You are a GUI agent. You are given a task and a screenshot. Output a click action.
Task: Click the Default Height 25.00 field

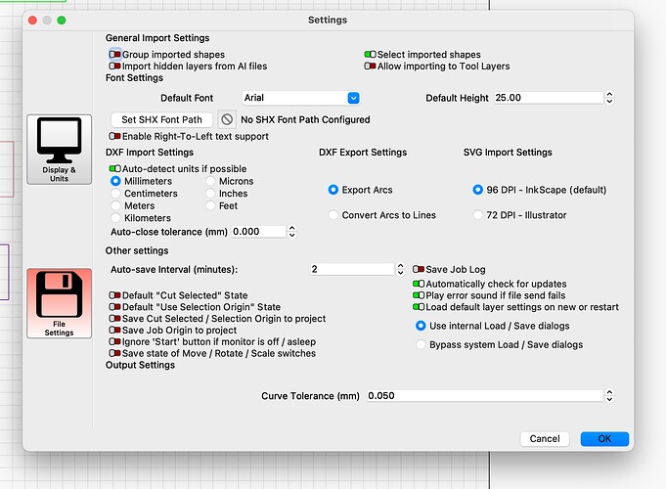tap(549, 98)
